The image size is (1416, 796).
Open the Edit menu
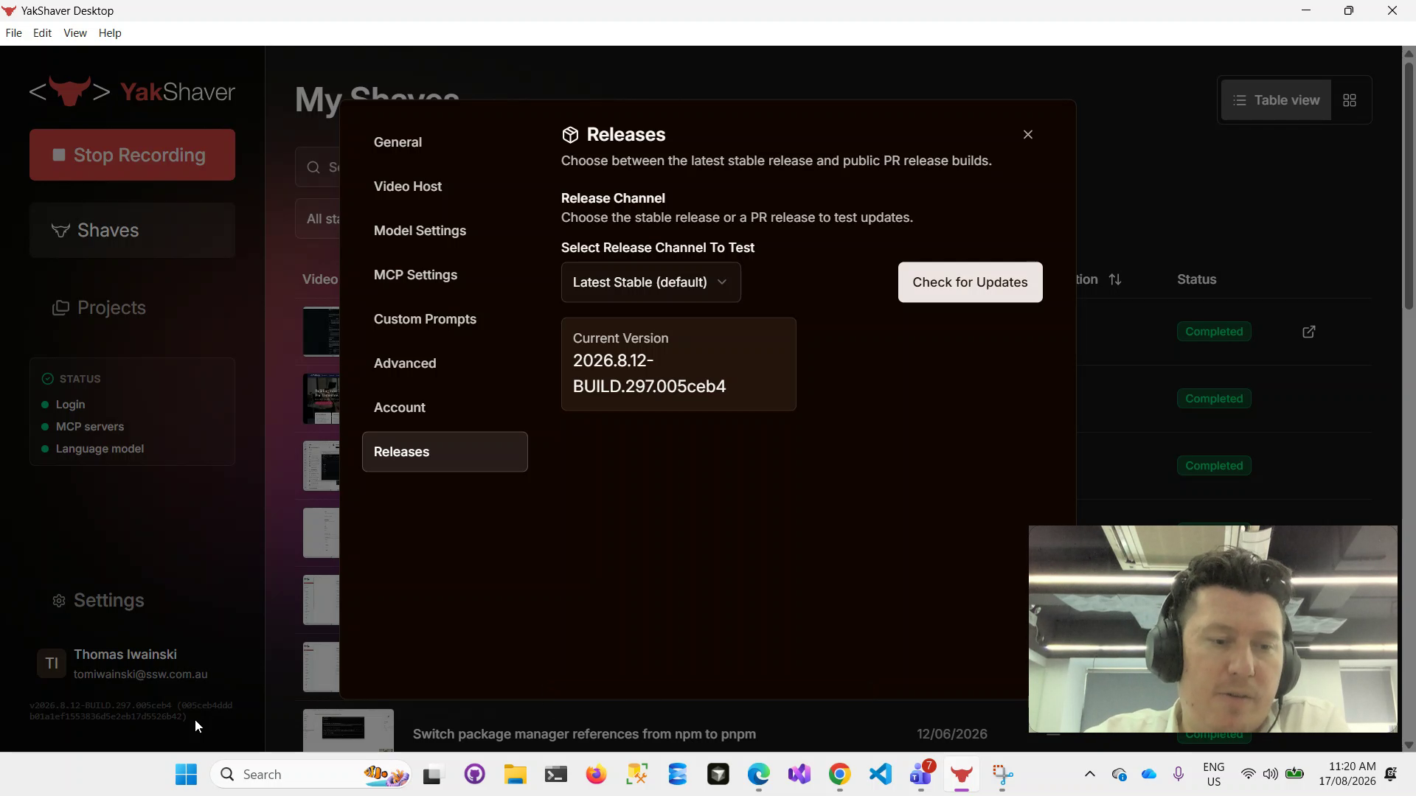click(42, 33)
